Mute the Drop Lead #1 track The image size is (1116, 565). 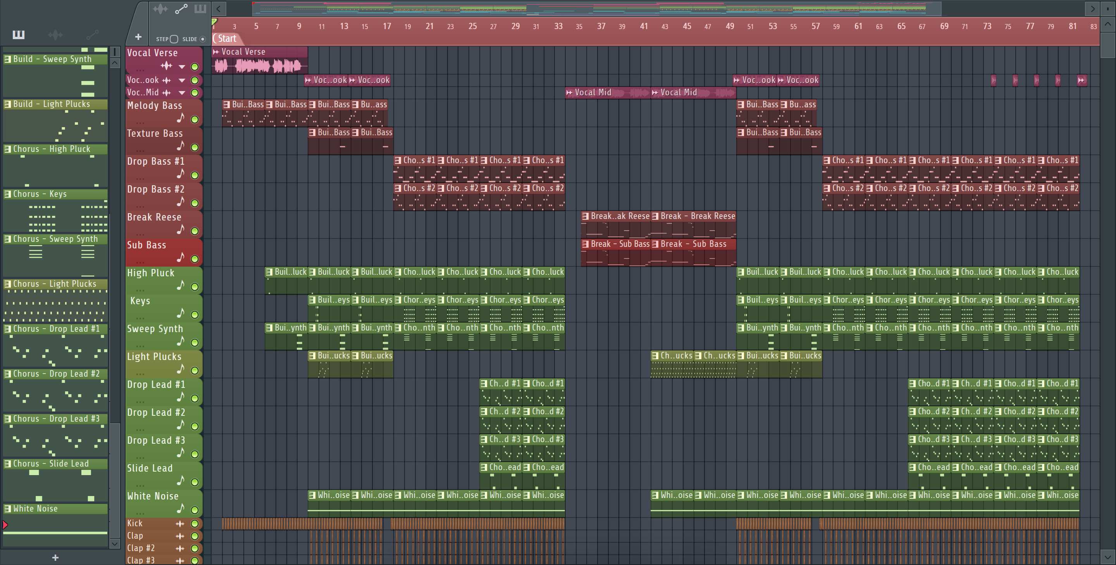195,399
